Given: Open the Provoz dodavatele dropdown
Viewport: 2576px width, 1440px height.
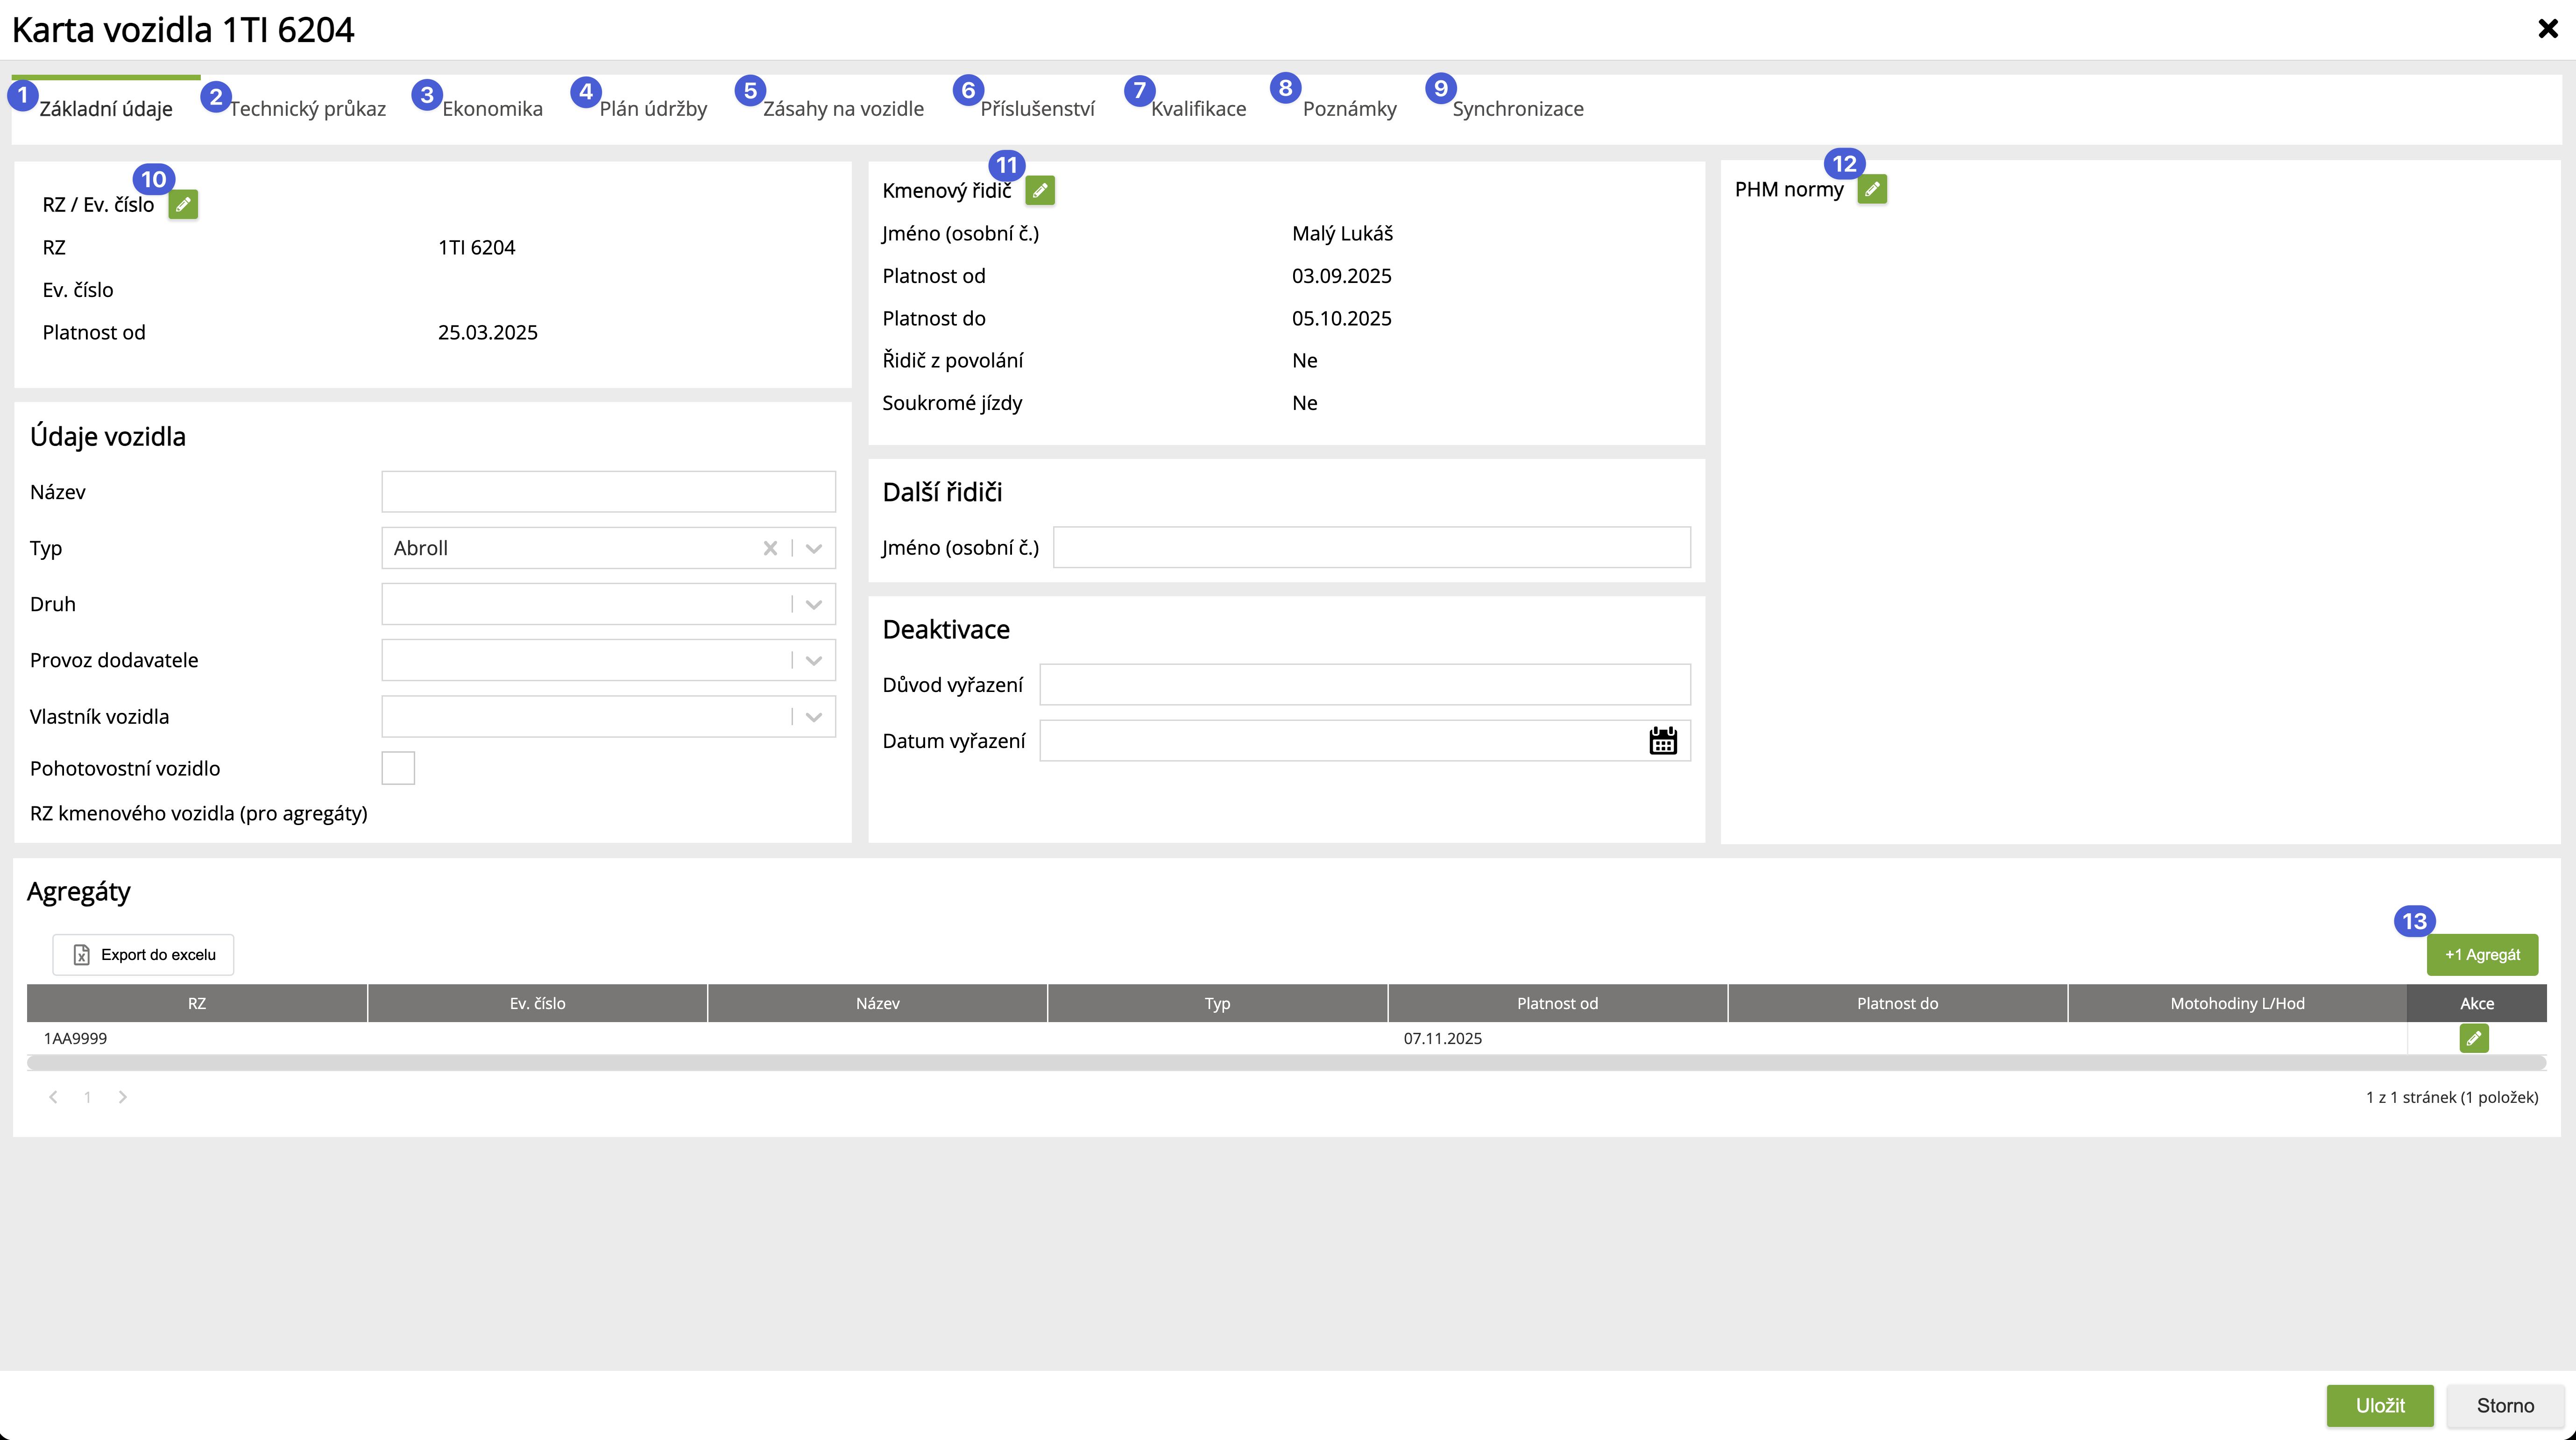Looking at the screenshot, I should 813,660.
